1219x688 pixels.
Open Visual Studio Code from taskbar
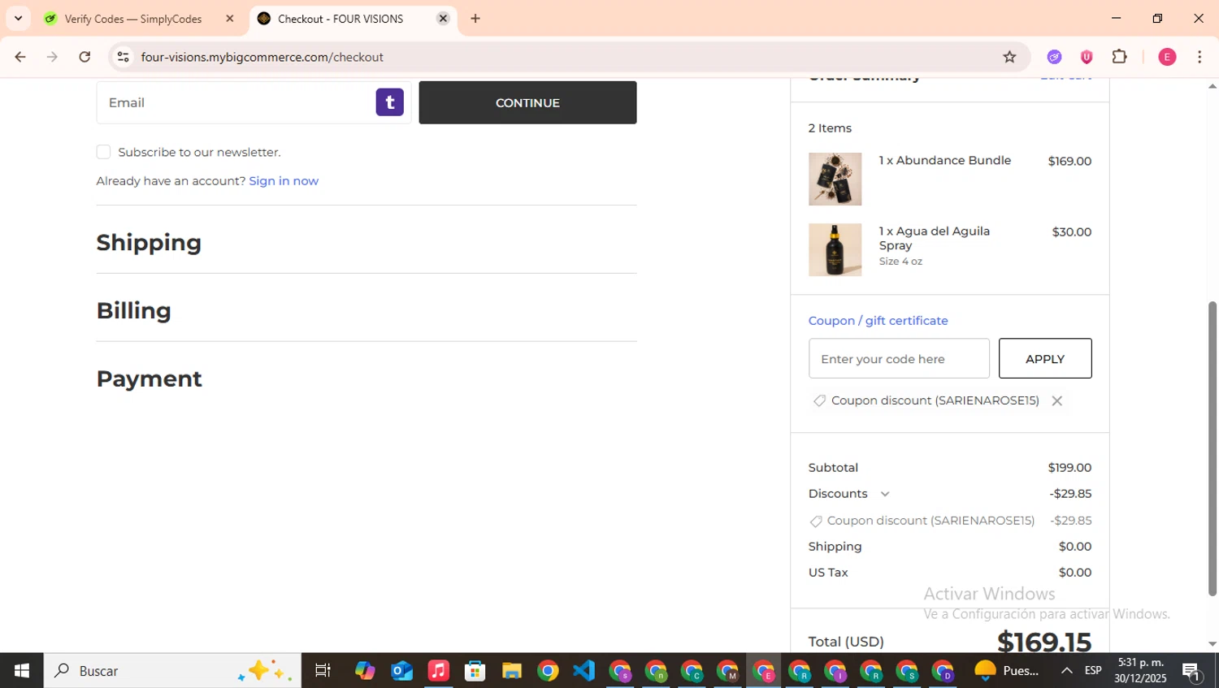(x=583, y=671)
